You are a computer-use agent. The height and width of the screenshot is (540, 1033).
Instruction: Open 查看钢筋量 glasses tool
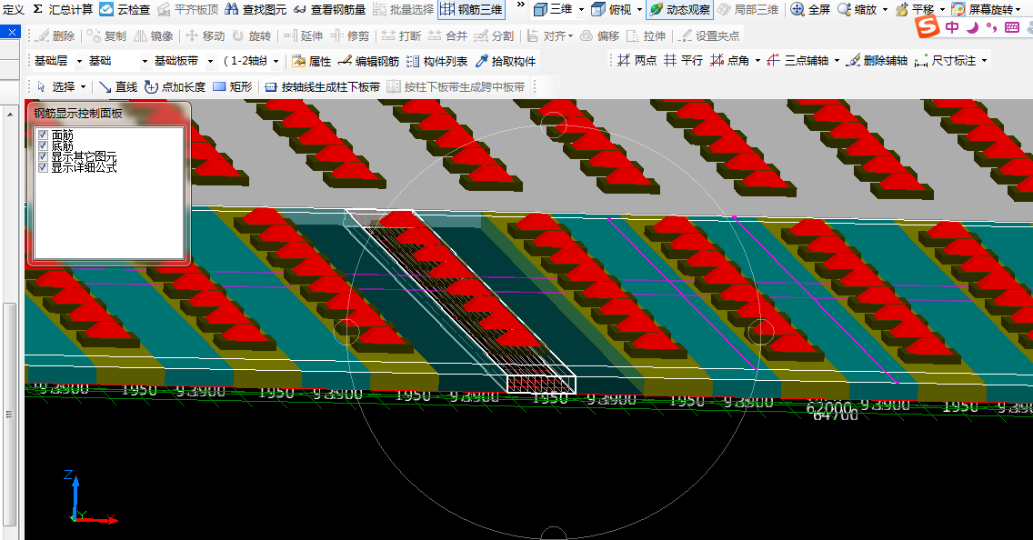329,9
